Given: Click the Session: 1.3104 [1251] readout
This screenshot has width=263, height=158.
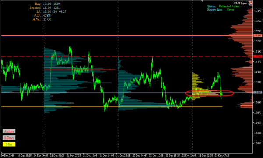Looking at the screenshot, I should pos(45,7).
